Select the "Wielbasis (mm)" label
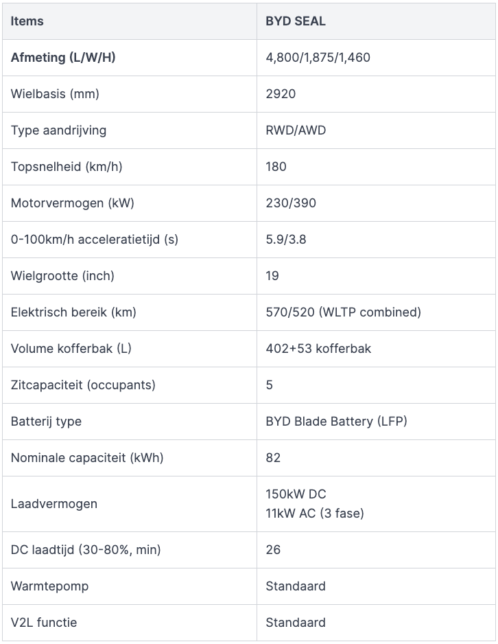This screenshot has height=644, width=498. pyautogui.click(x=55, y=94)
